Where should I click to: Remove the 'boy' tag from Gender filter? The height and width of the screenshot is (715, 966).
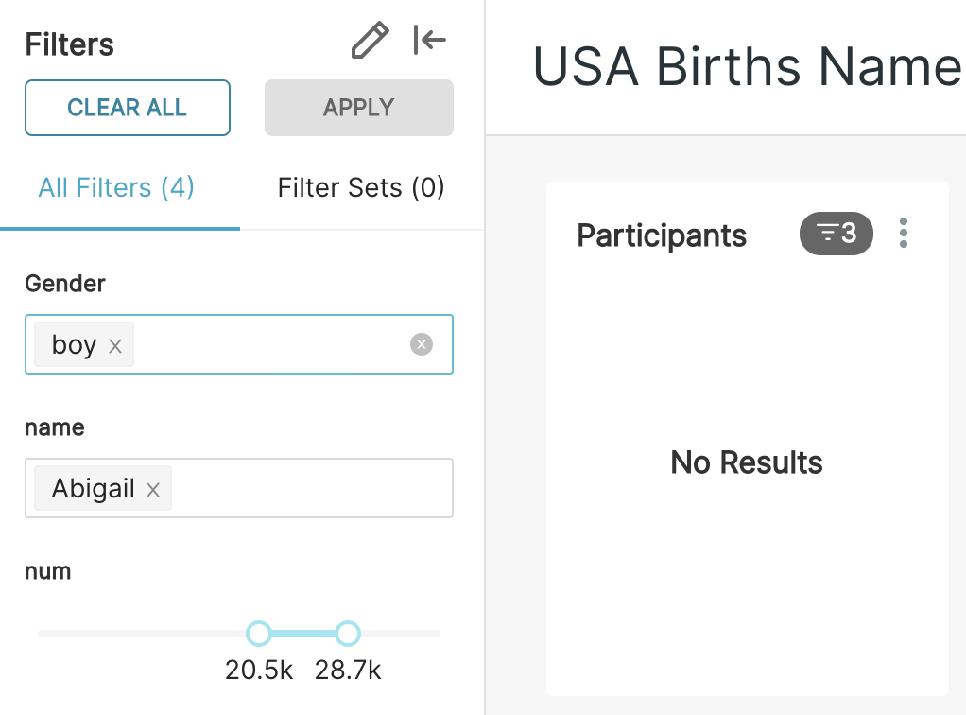115,346
